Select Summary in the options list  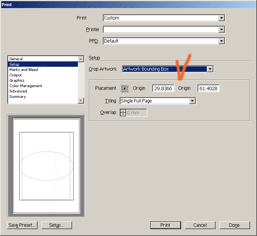pos(43,97)
